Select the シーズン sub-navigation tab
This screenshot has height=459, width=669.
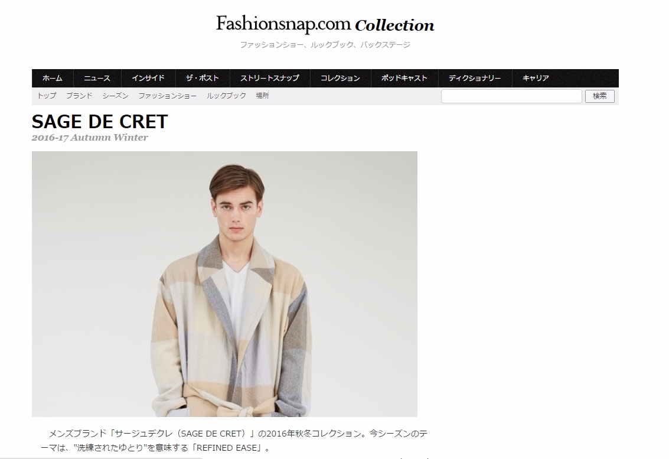(x=115, y=96)
